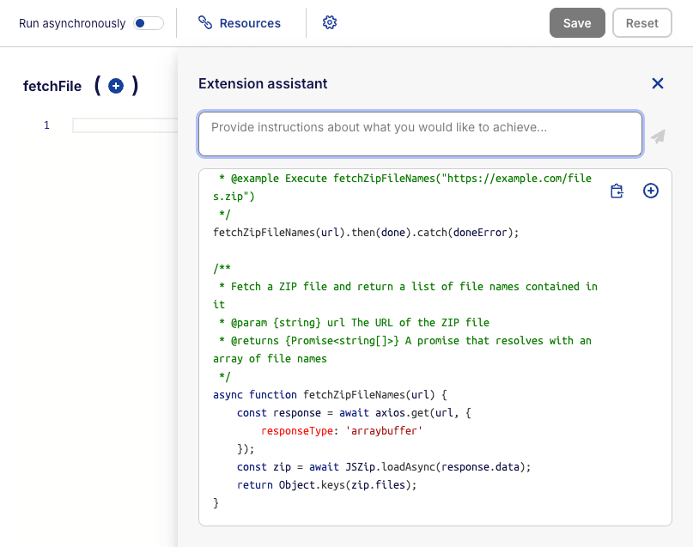Insert generated code using circled plus icon

[x=651, y=191]
